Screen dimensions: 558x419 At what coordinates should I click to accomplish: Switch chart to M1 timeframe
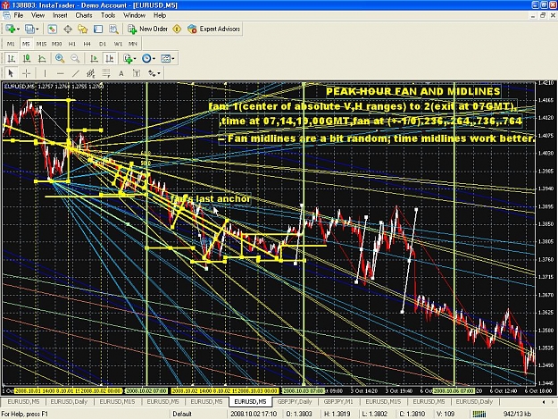[11, 44]
